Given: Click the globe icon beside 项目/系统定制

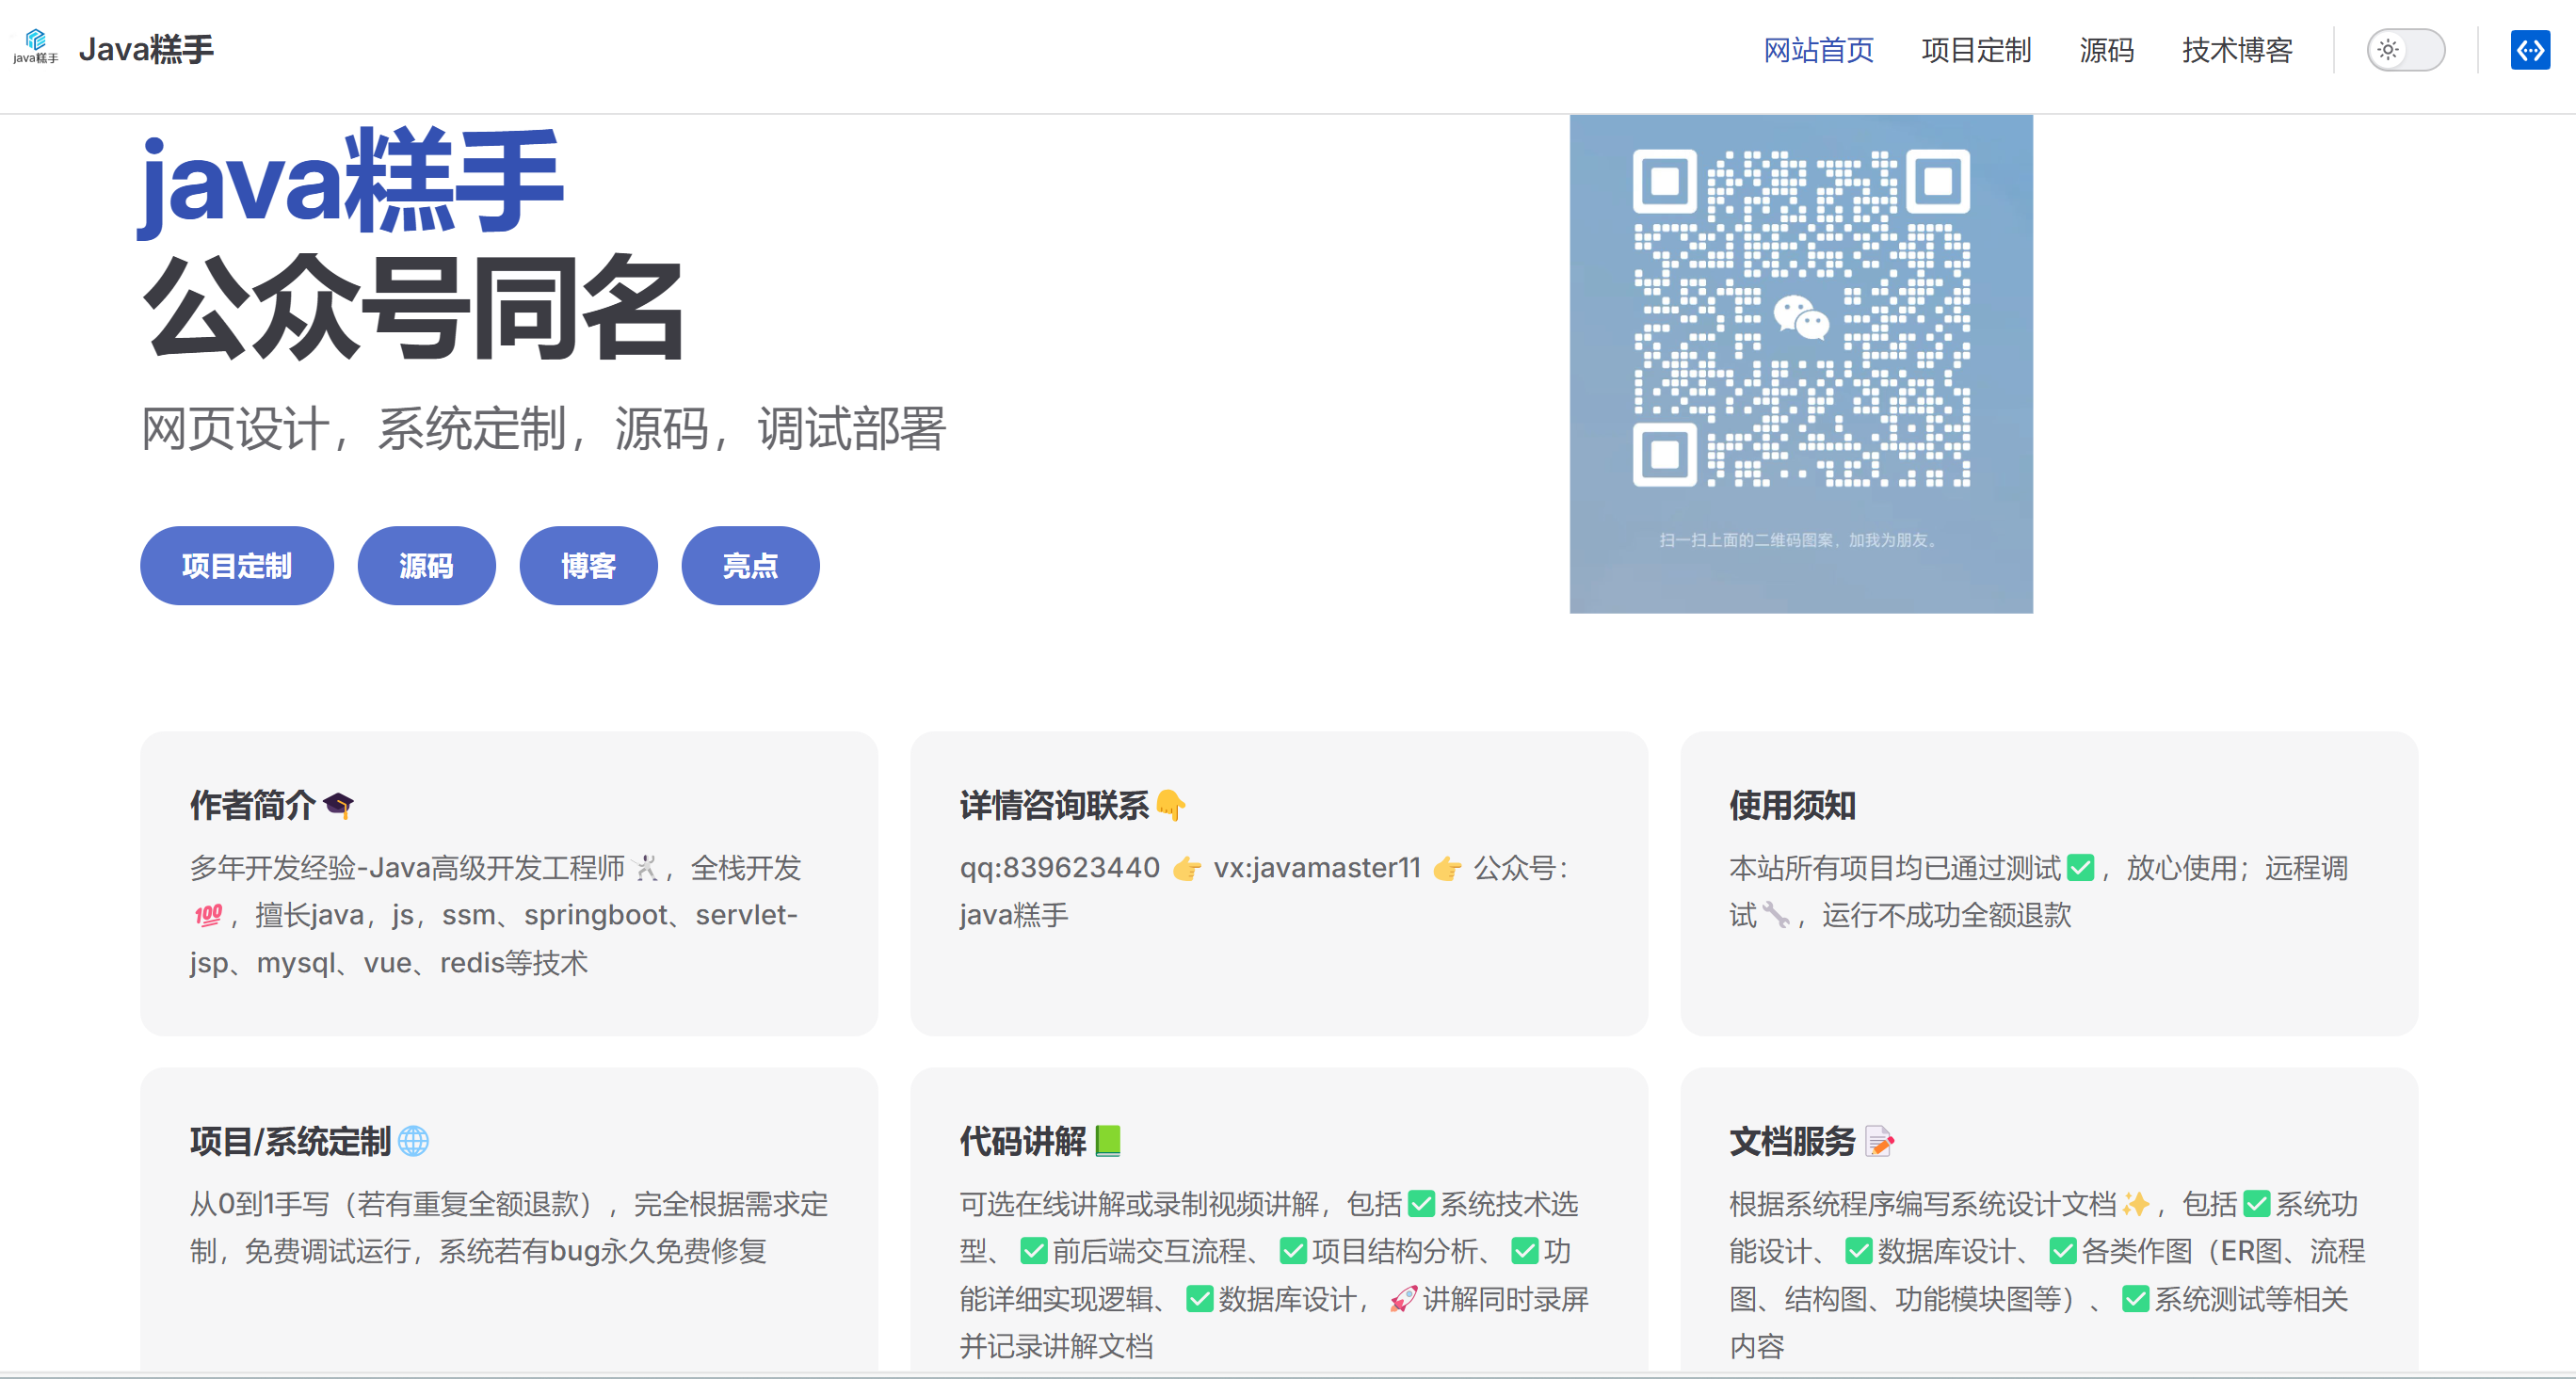Looking at the screenshot, I should pos(413,1141).
